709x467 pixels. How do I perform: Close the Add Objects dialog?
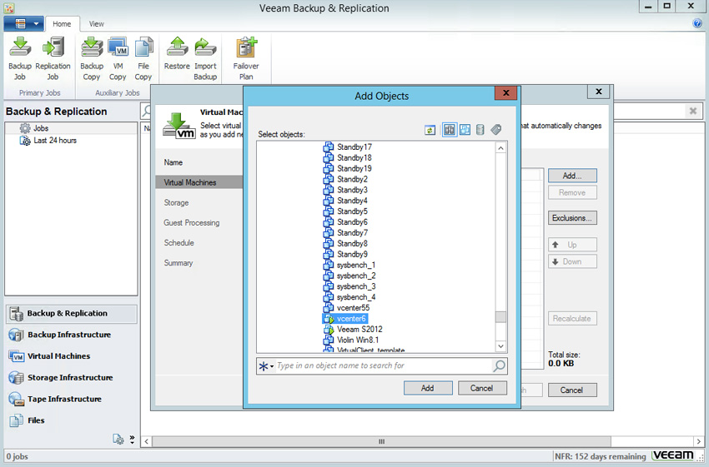click(506, 93)
